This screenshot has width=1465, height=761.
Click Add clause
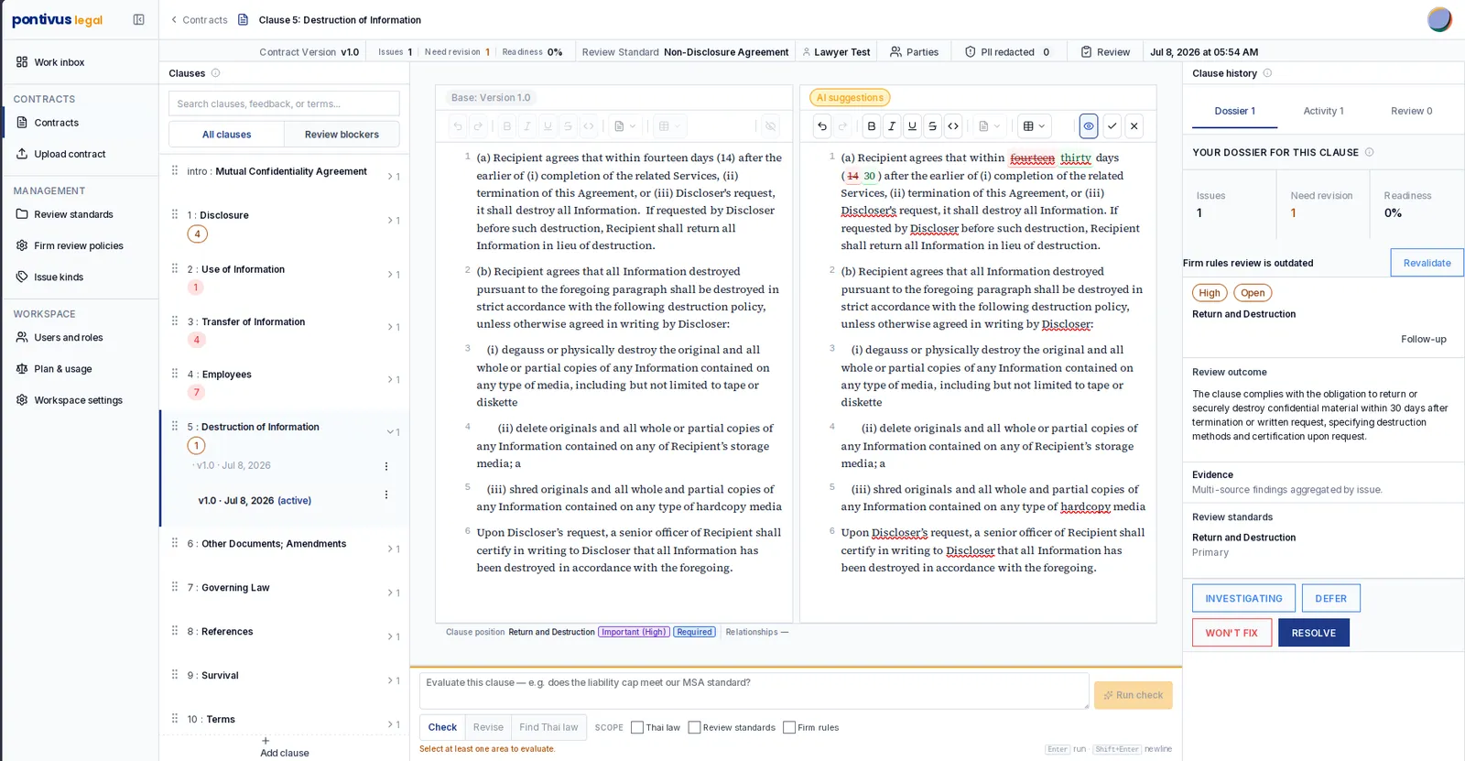click(284, 746)
